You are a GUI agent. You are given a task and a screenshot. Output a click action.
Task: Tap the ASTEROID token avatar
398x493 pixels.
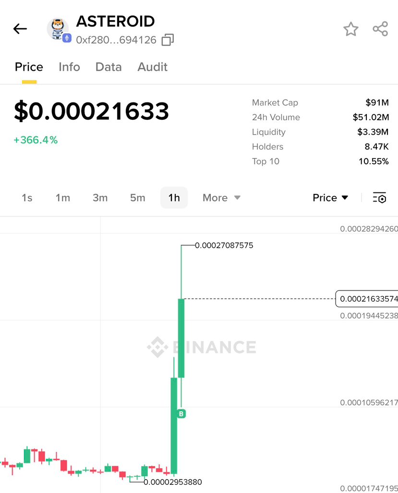58,29
